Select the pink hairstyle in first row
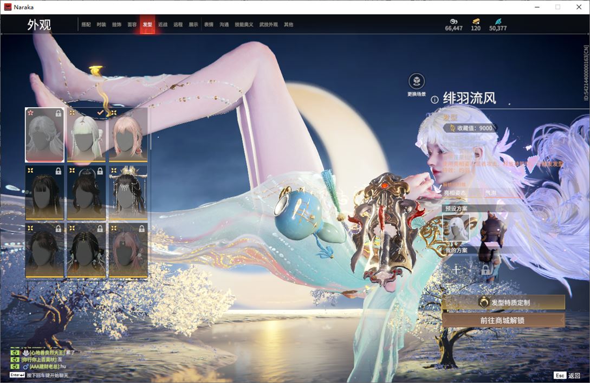 click(128, 135)
